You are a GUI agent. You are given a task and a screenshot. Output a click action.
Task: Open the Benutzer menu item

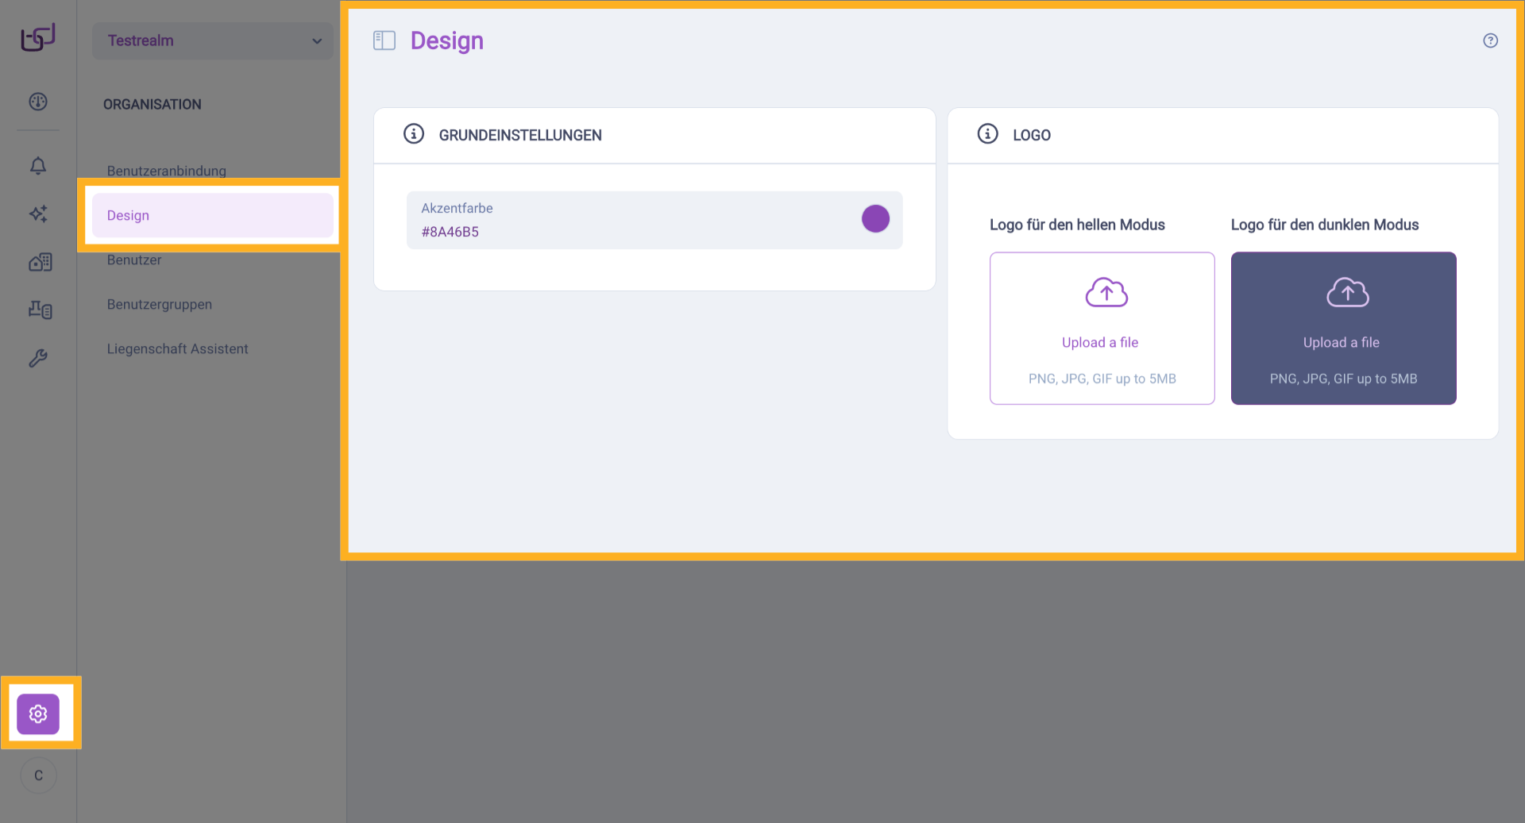[134, 260]
